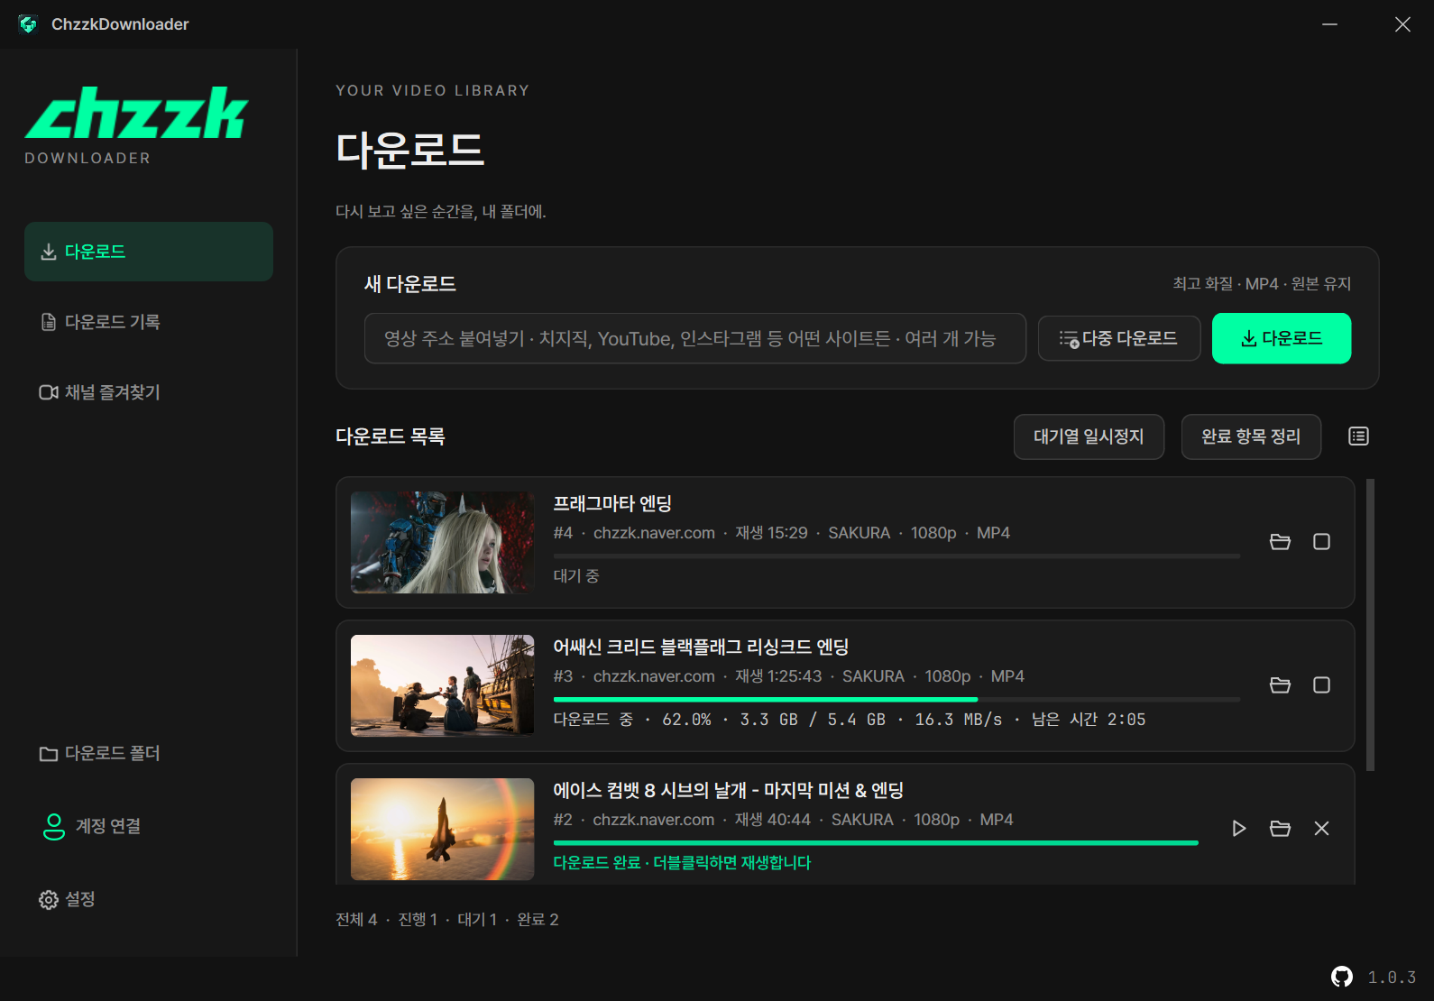The height and width of the screenshot is (1001, 1434).
Task: Click the 에이스 컴뱃 8 시브의 날개 title
Action: (x=729, y=790)
